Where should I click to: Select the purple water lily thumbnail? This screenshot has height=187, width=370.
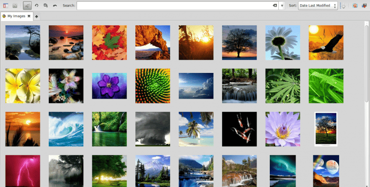point(283,129)
